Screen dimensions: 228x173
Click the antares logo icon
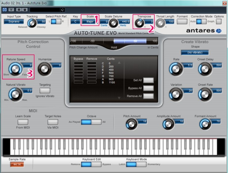tap(218, 31)
